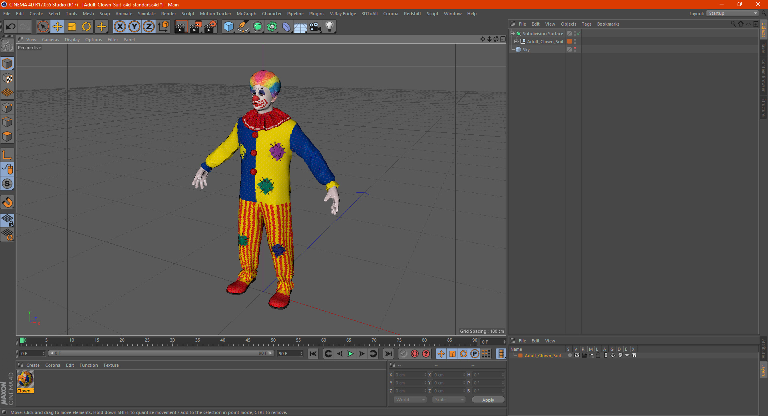768x416 pixels.
Task: Open the World coordinate dropdown
Action: click(410, 400)
